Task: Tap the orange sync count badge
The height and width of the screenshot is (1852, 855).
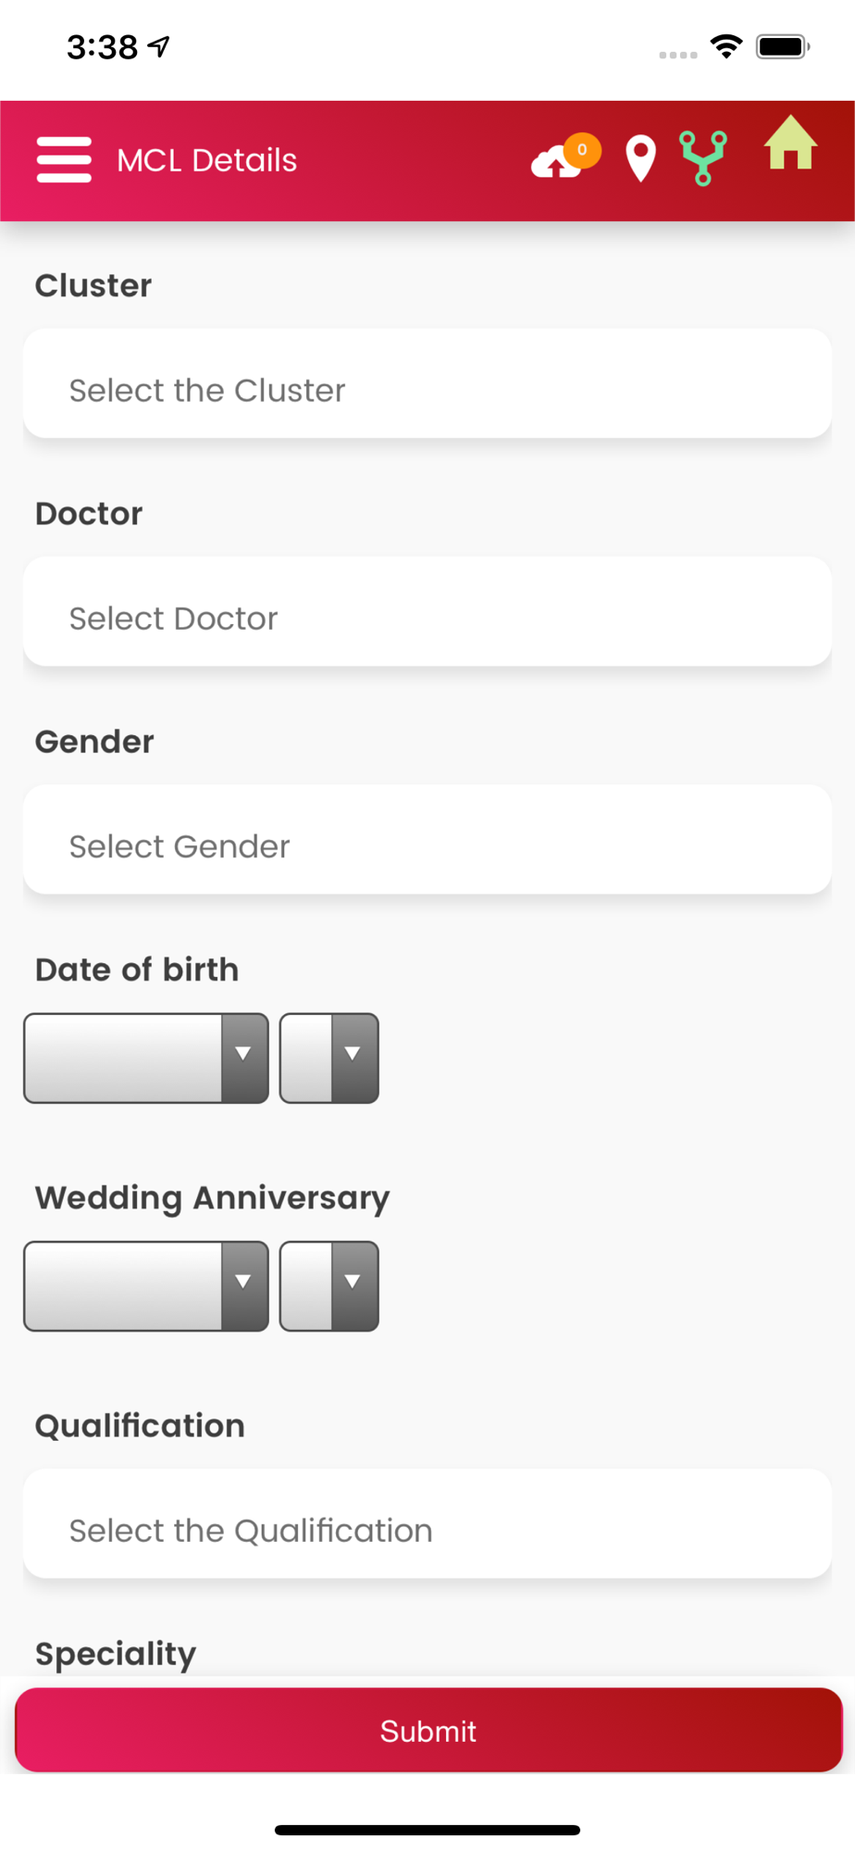Action: pyautogui.click(x=582, y=150)
